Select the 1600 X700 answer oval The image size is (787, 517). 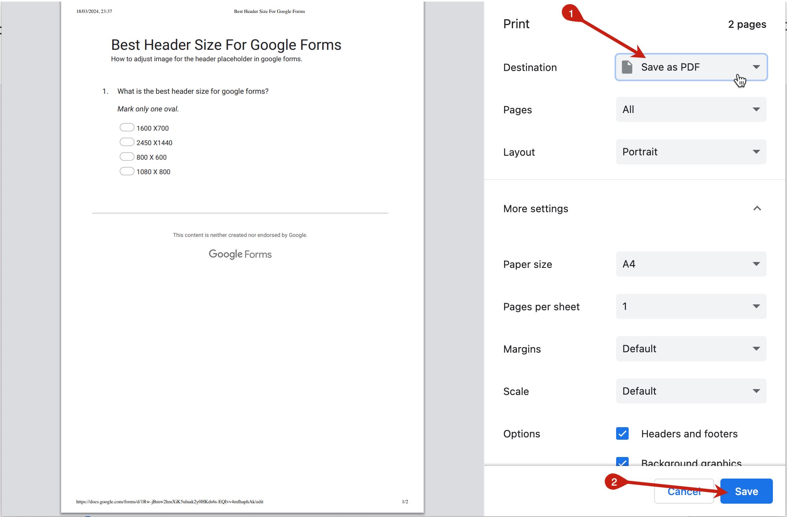click(x=127, y=127)
